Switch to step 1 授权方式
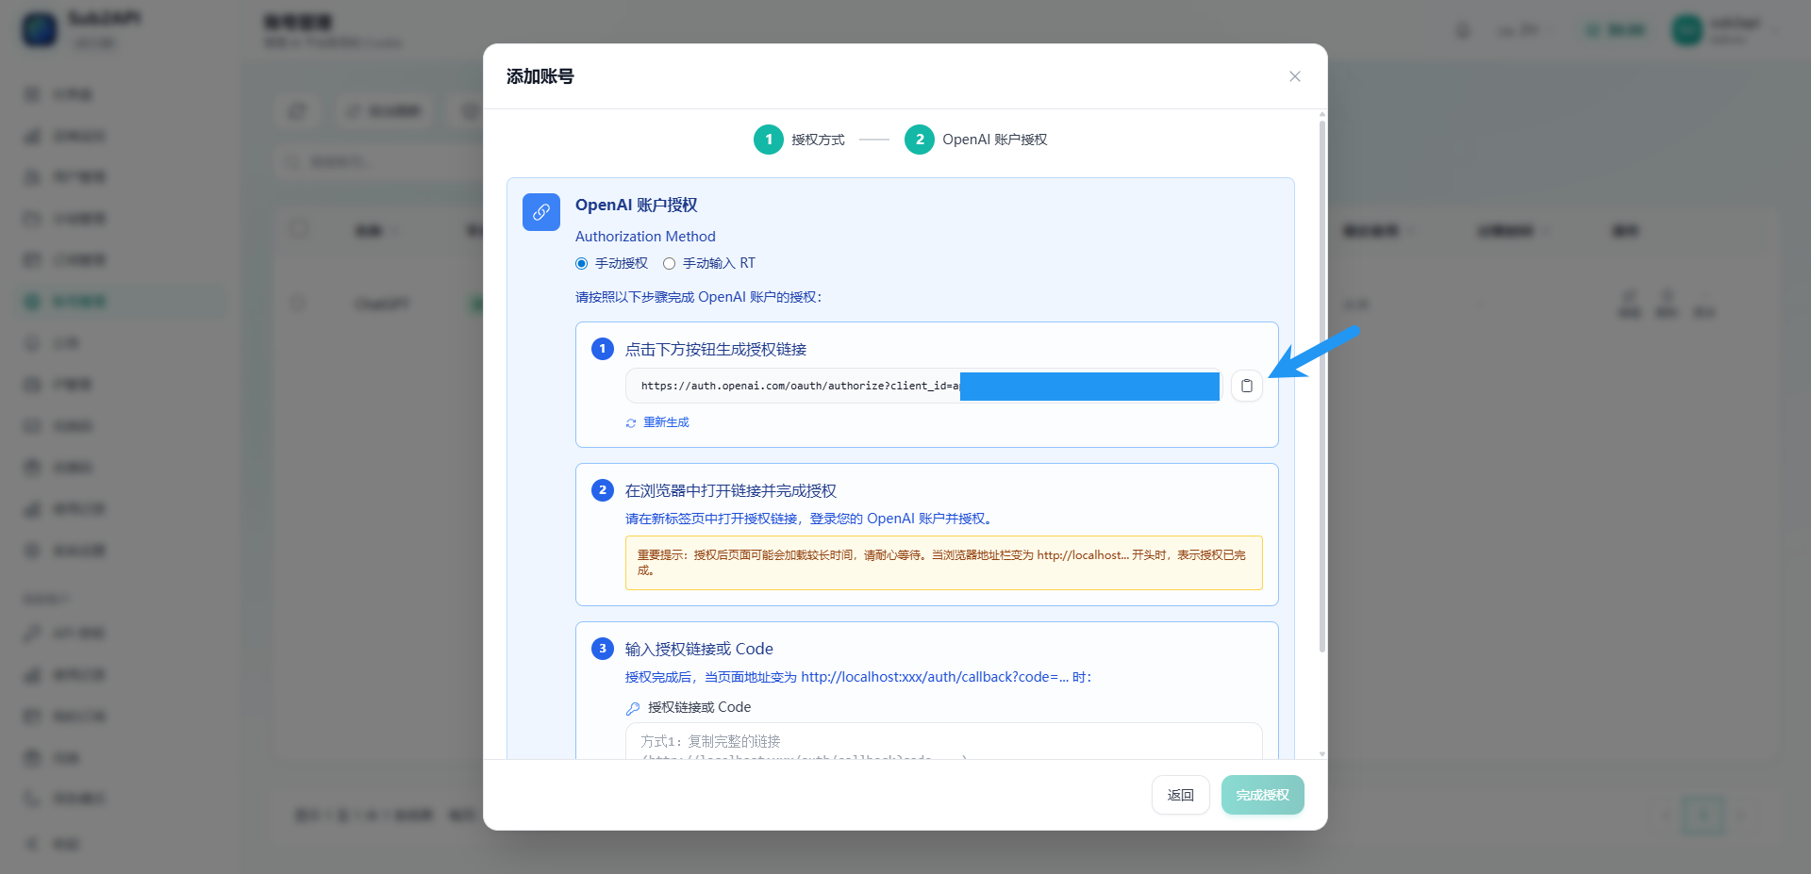 [x=768, y=139]
